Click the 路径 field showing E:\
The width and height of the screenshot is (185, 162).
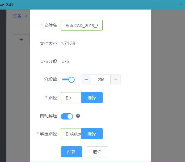click(x=71, y=98)
